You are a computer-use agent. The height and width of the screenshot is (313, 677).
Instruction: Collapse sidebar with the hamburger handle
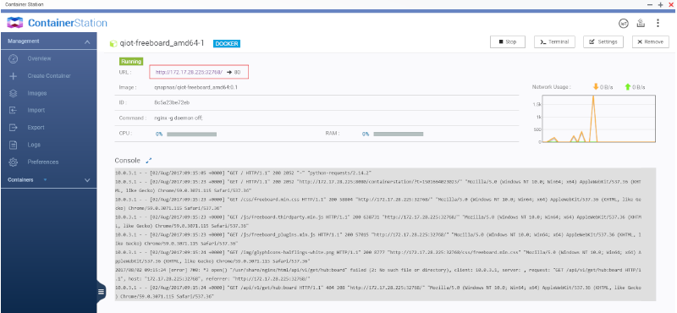click(x=101, y=291)
